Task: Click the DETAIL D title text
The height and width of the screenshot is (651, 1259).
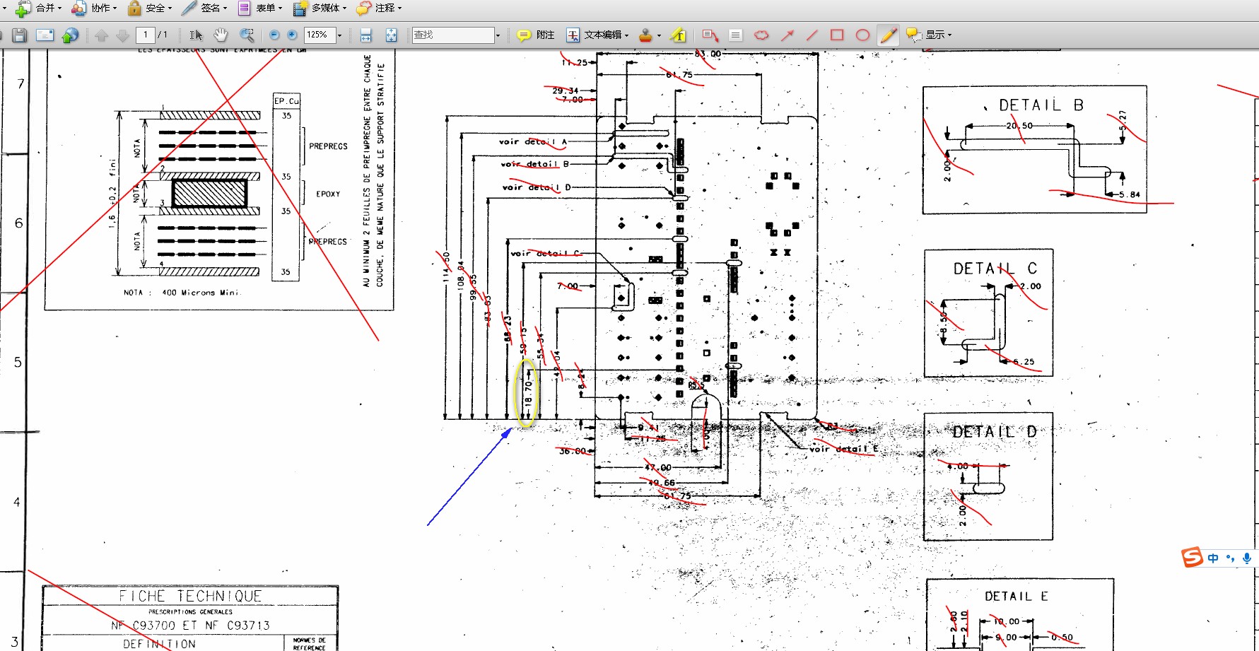Action: (x=995, y=432)
